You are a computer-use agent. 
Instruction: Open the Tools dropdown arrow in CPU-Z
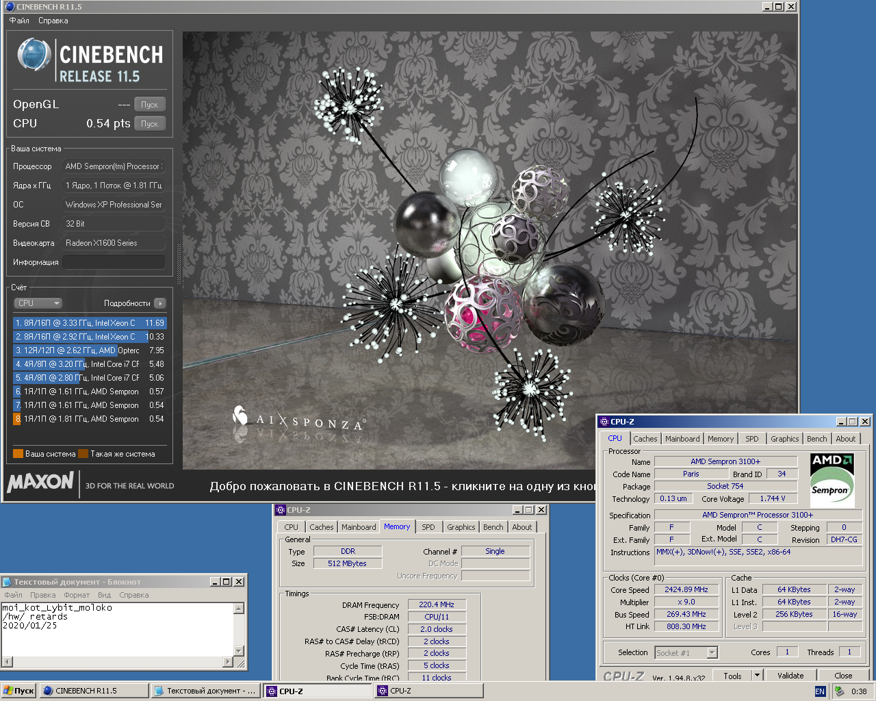(757, 676)
